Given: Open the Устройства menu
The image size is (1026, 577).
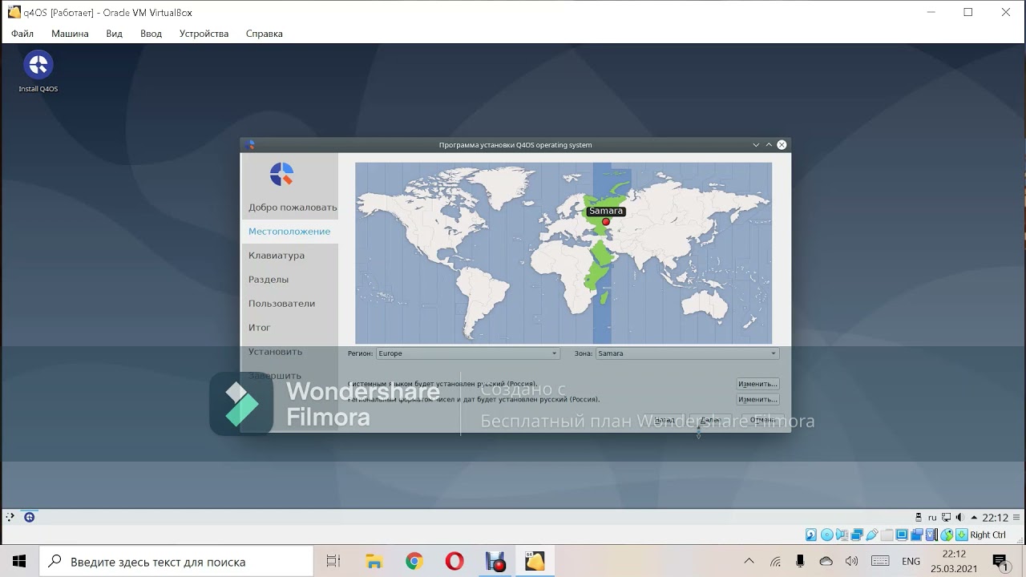Looking at the screenshot, I should point(204,34).
